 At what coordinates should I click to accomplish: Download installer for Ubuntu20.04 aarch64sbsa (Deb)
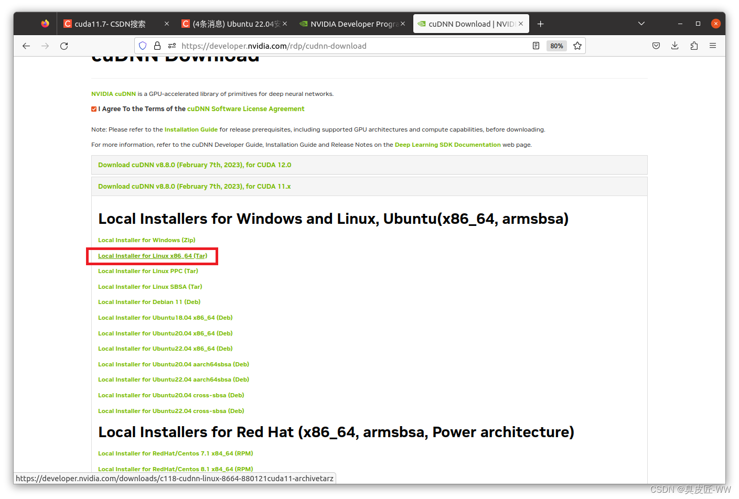(174, 364)
